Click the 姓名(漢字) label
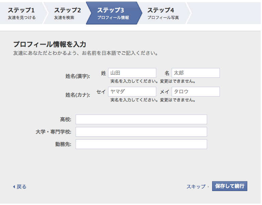 click(x=78, y=76)
